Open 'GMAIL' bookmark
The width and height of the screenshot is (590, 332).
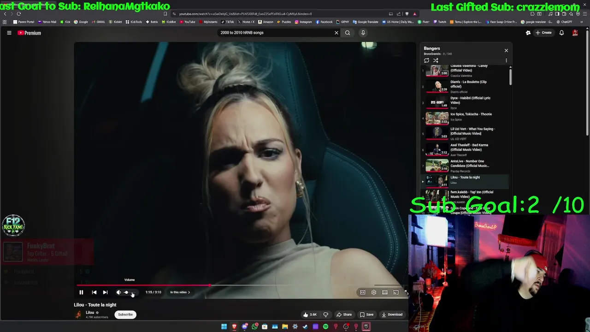click(98, 22)
